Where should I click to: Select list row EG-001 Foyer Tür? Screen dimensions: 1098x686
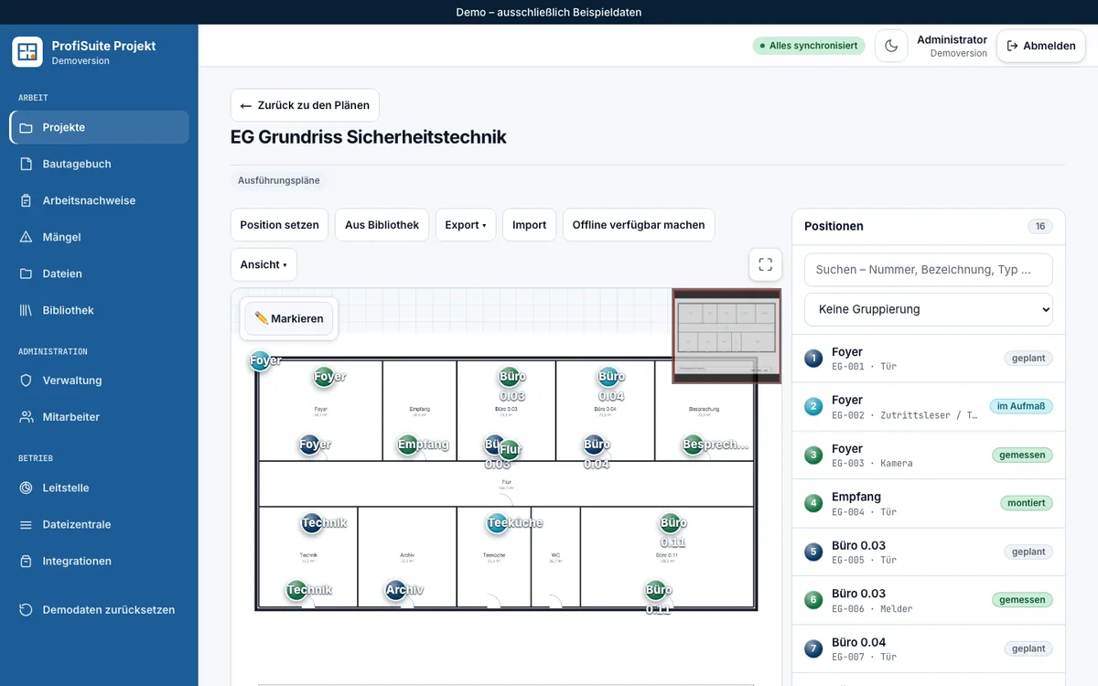pos(928,359)
